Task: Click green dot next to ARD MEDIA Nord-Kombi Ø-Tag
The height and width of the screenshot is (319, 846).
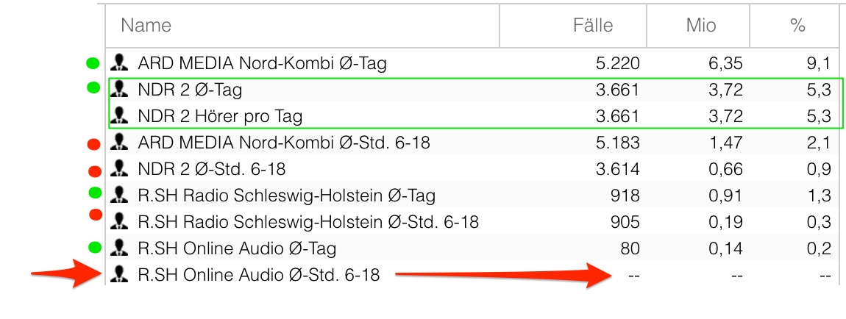Action: [x=93, y=63]
